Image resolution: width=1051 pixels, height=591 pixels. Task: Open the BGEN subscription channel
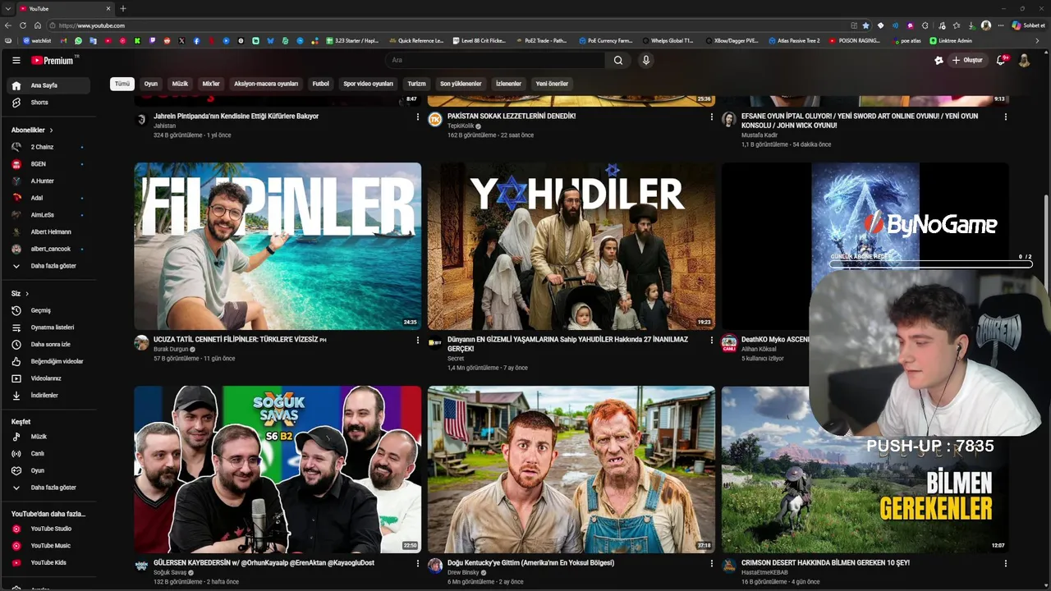(x=49, y=164)
